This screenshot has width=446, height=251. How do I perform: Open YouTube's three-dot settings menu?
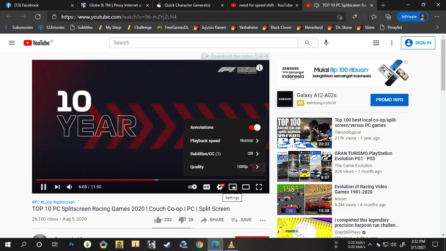pos(392,43)
